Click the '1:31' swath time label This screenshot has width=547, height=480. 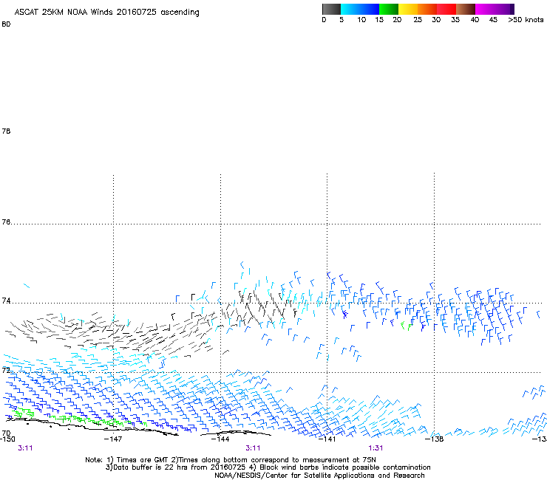376,448
